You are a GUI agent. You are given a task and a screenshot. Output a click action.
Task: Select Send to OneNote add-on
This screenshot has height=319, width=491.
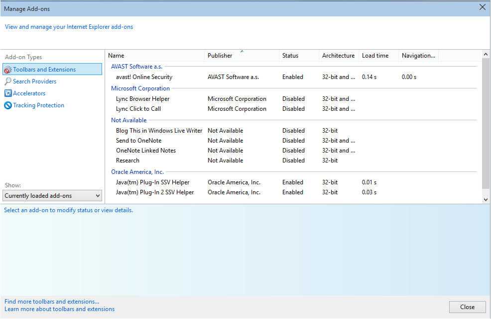(x=138, y=141)
